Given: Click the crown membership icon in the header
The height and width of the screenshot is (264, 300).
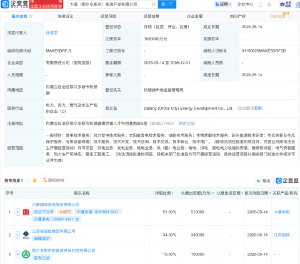Looking at the screenshot, I should coord(286,4).
